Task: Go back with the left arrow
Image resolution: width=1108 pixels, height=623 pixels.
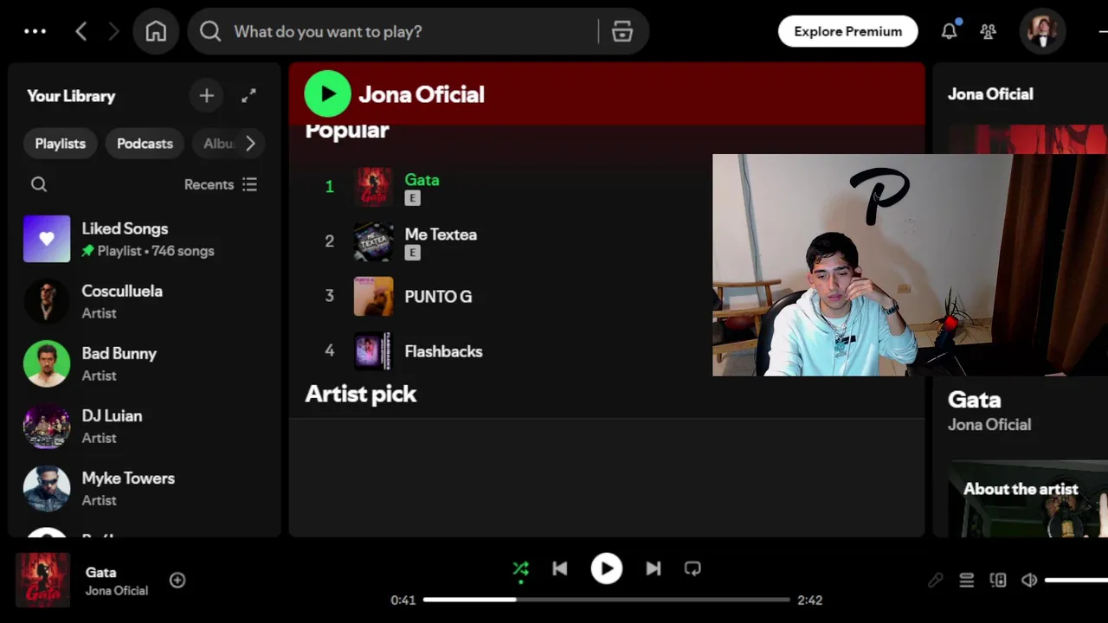Action: [81, 31]
